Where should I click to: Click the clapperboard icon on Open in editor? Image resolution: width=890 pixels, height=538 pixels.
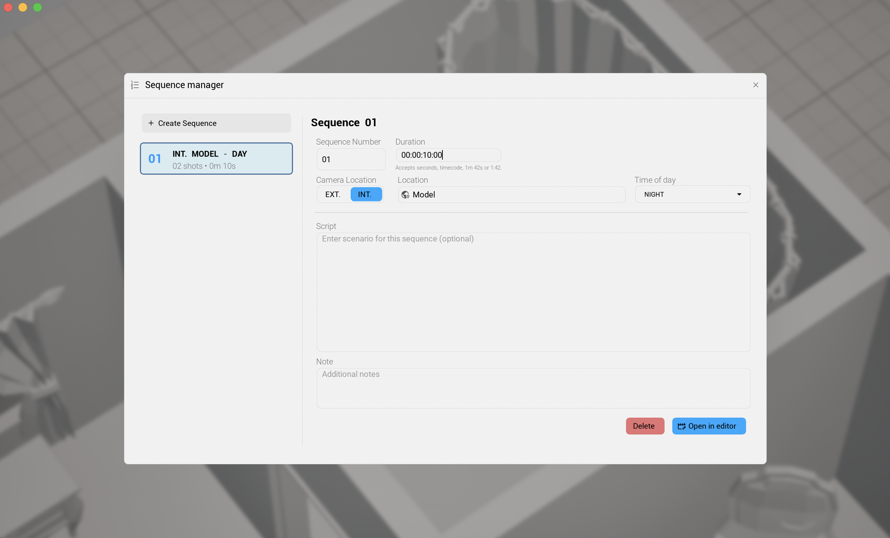pyautogui.click(x=681, y=426)
